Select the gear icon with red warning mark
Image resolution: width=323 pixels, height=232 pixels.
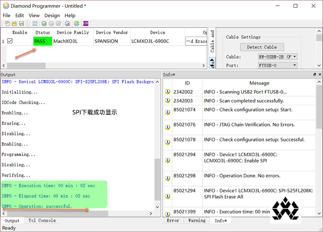click(x=67, y=23)
